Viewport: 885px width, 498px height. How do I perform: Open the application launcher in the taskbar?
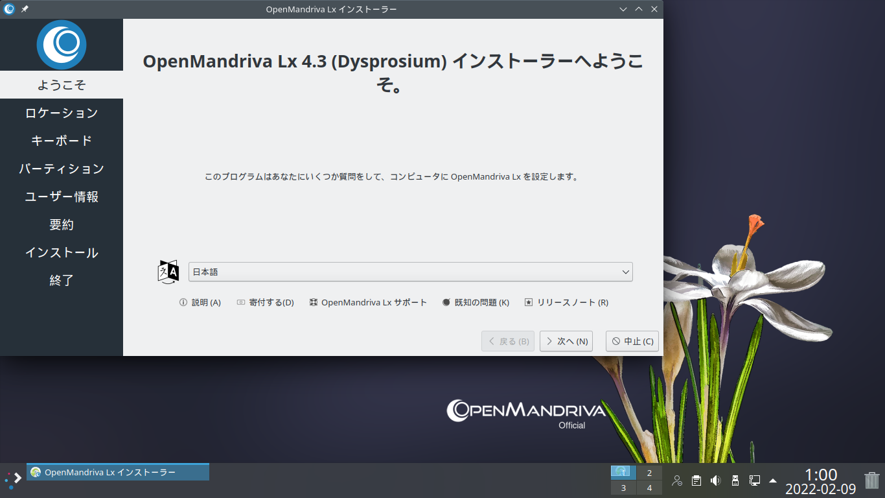[13, 480]
